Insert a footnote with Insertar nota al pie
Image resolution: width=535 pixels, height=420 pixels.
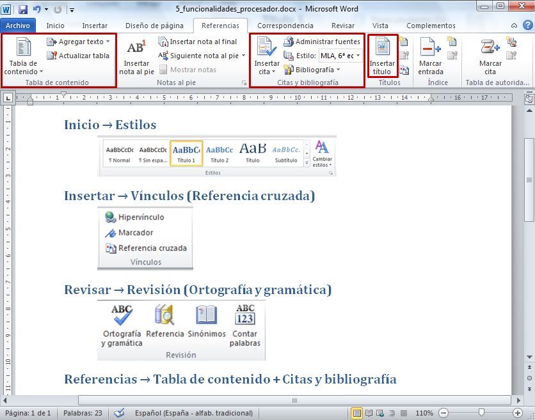tap(136, 58)
